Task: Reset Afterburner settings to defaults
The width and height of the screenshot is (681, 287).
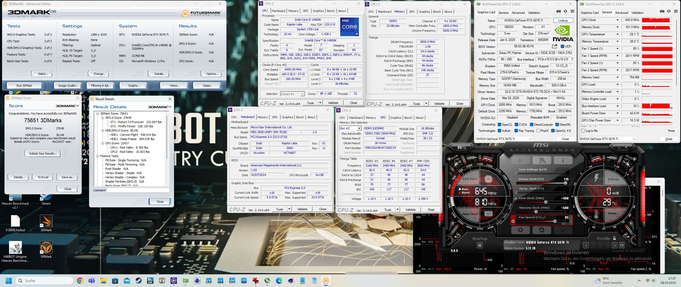Action: pyautogui.click(x=541, y=230)
